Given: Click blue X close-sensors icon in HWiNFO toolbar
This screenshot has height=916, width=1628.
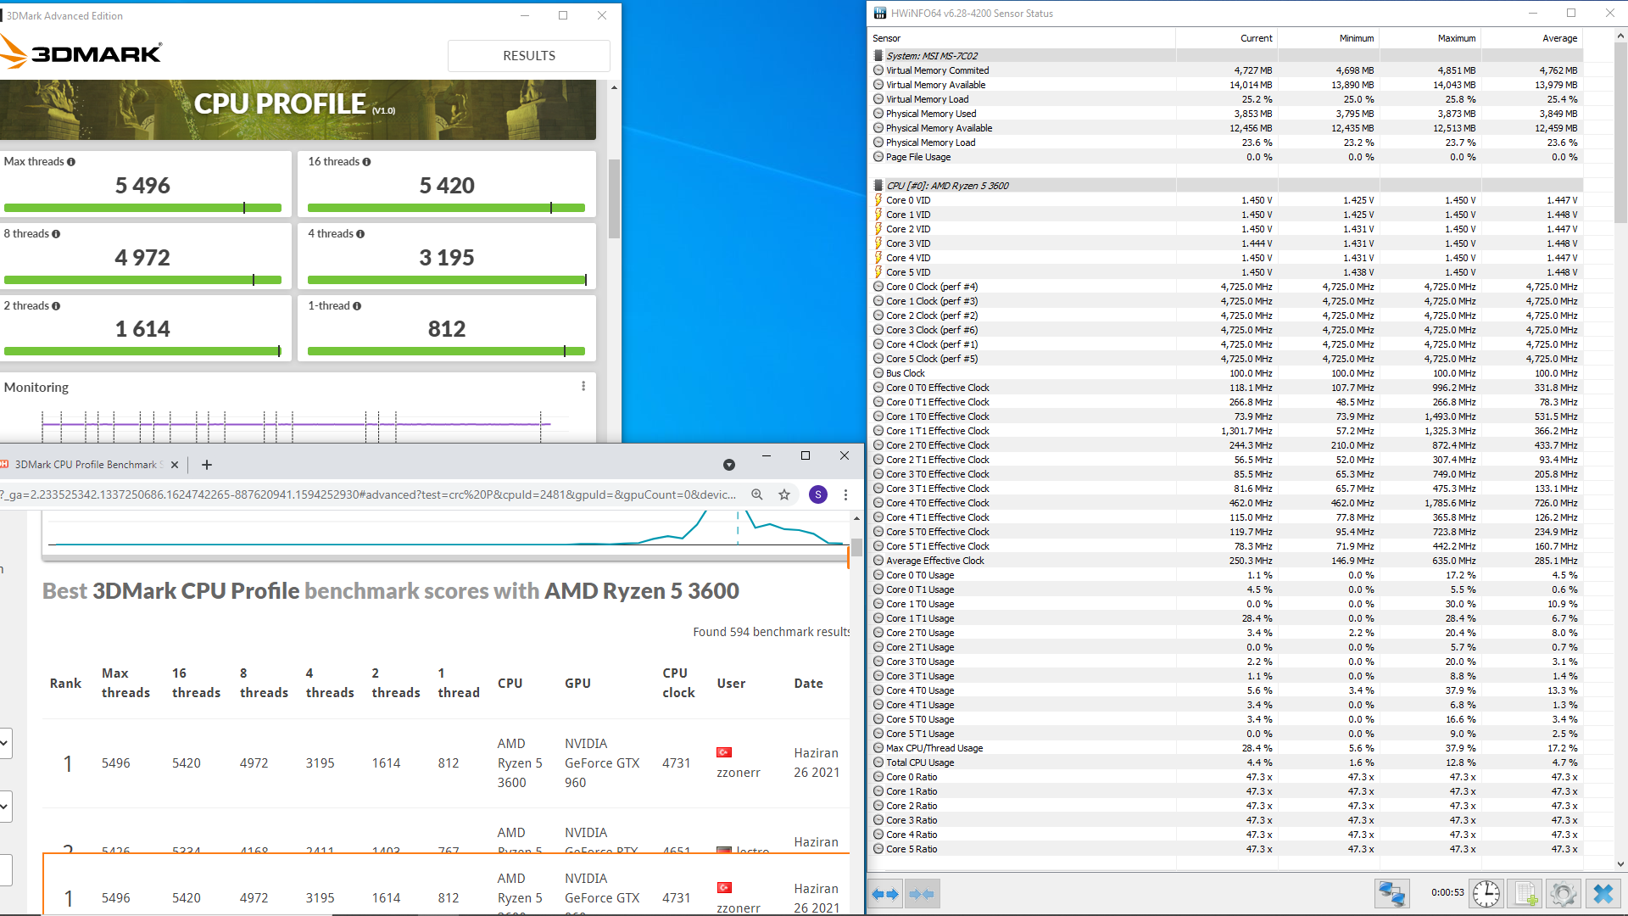Looking at the screenshot, I should tap(1603, 894).
